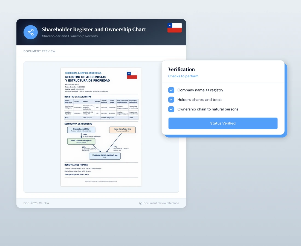The height and width of the screenshot is (246, 301).
Task: Click the Document review reference text
Action: [x=161, y=203]
